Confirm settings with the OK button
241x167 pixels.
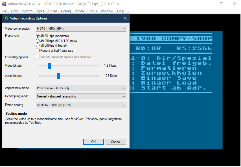tap(93, 142)
